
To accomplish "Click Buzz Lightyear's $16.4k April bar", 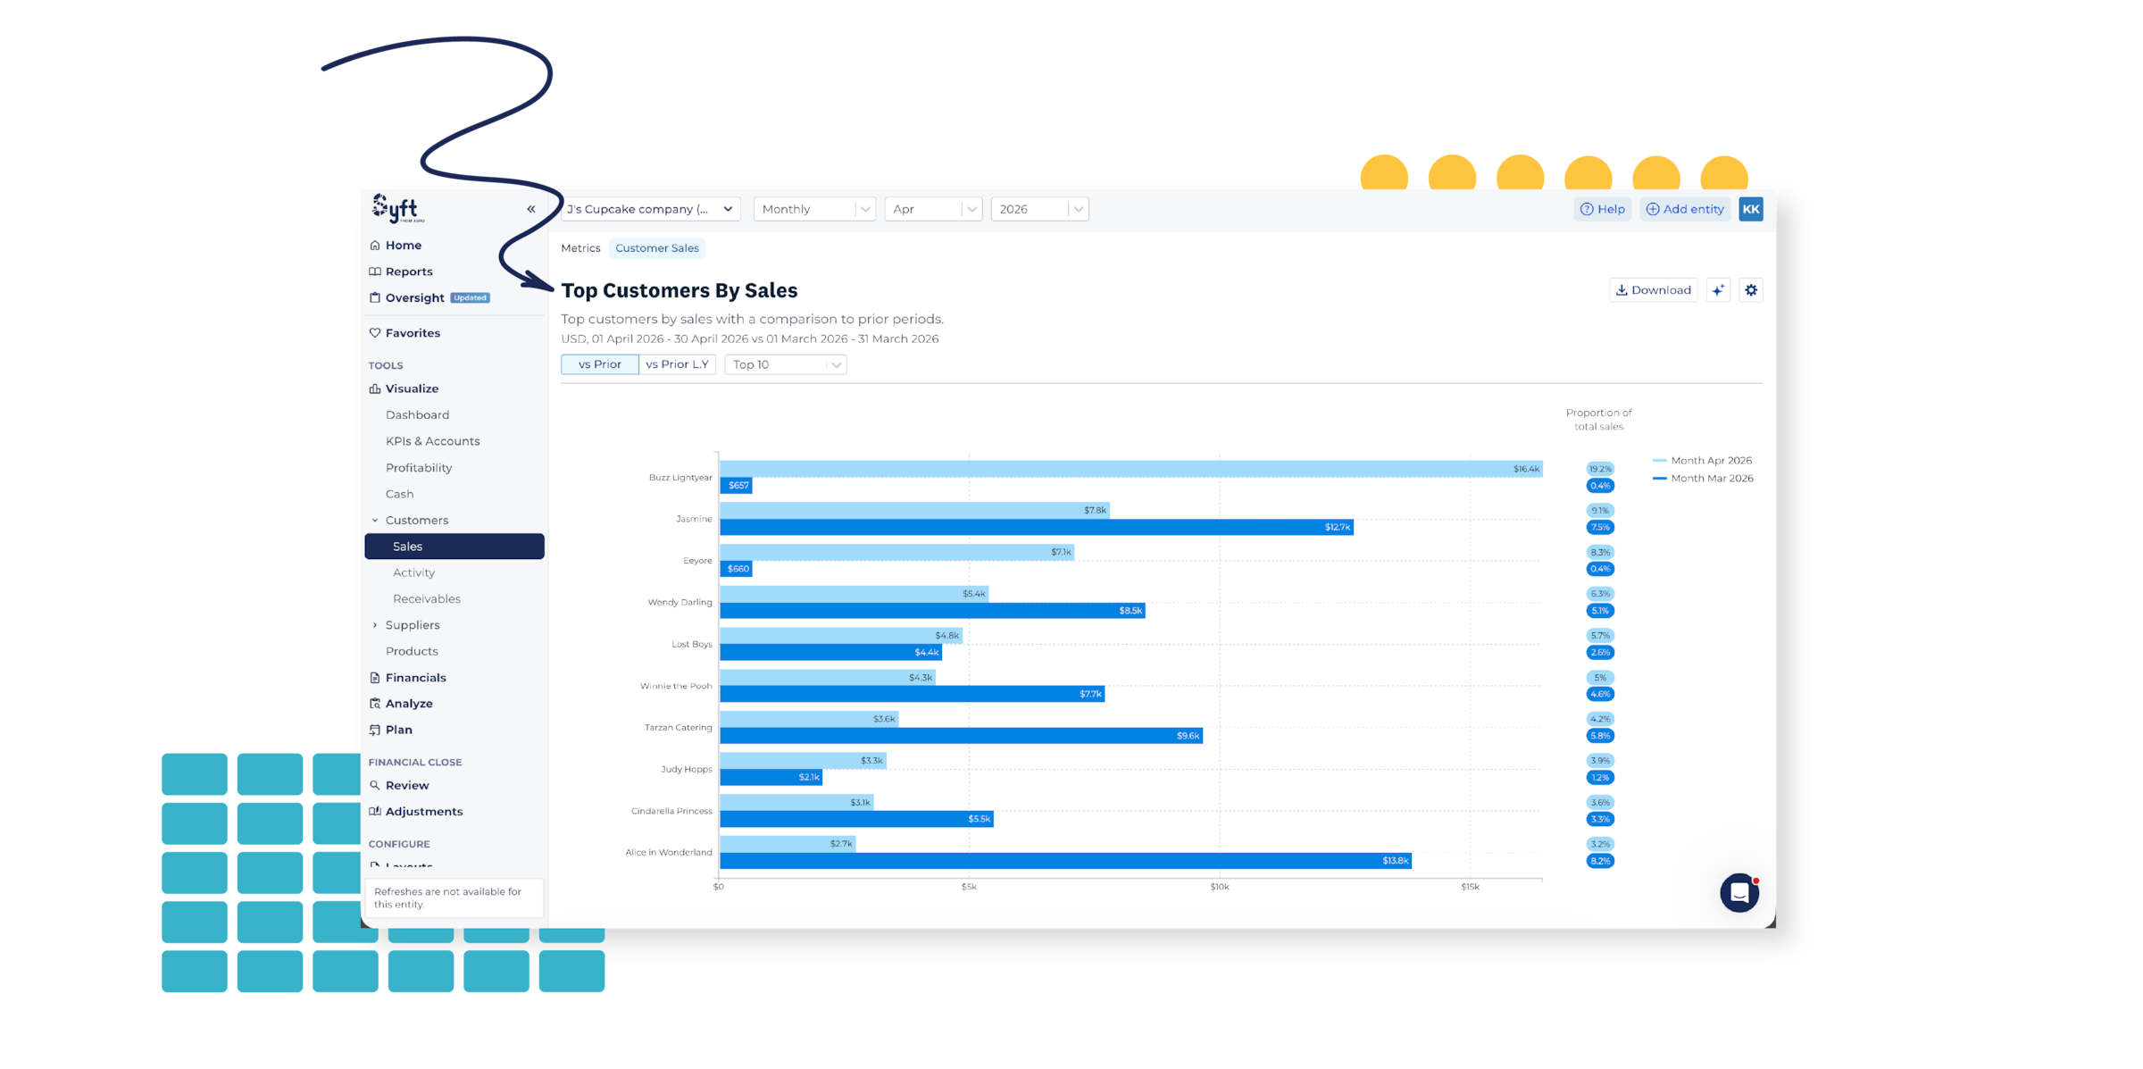I will click(x=1131, y=469).
